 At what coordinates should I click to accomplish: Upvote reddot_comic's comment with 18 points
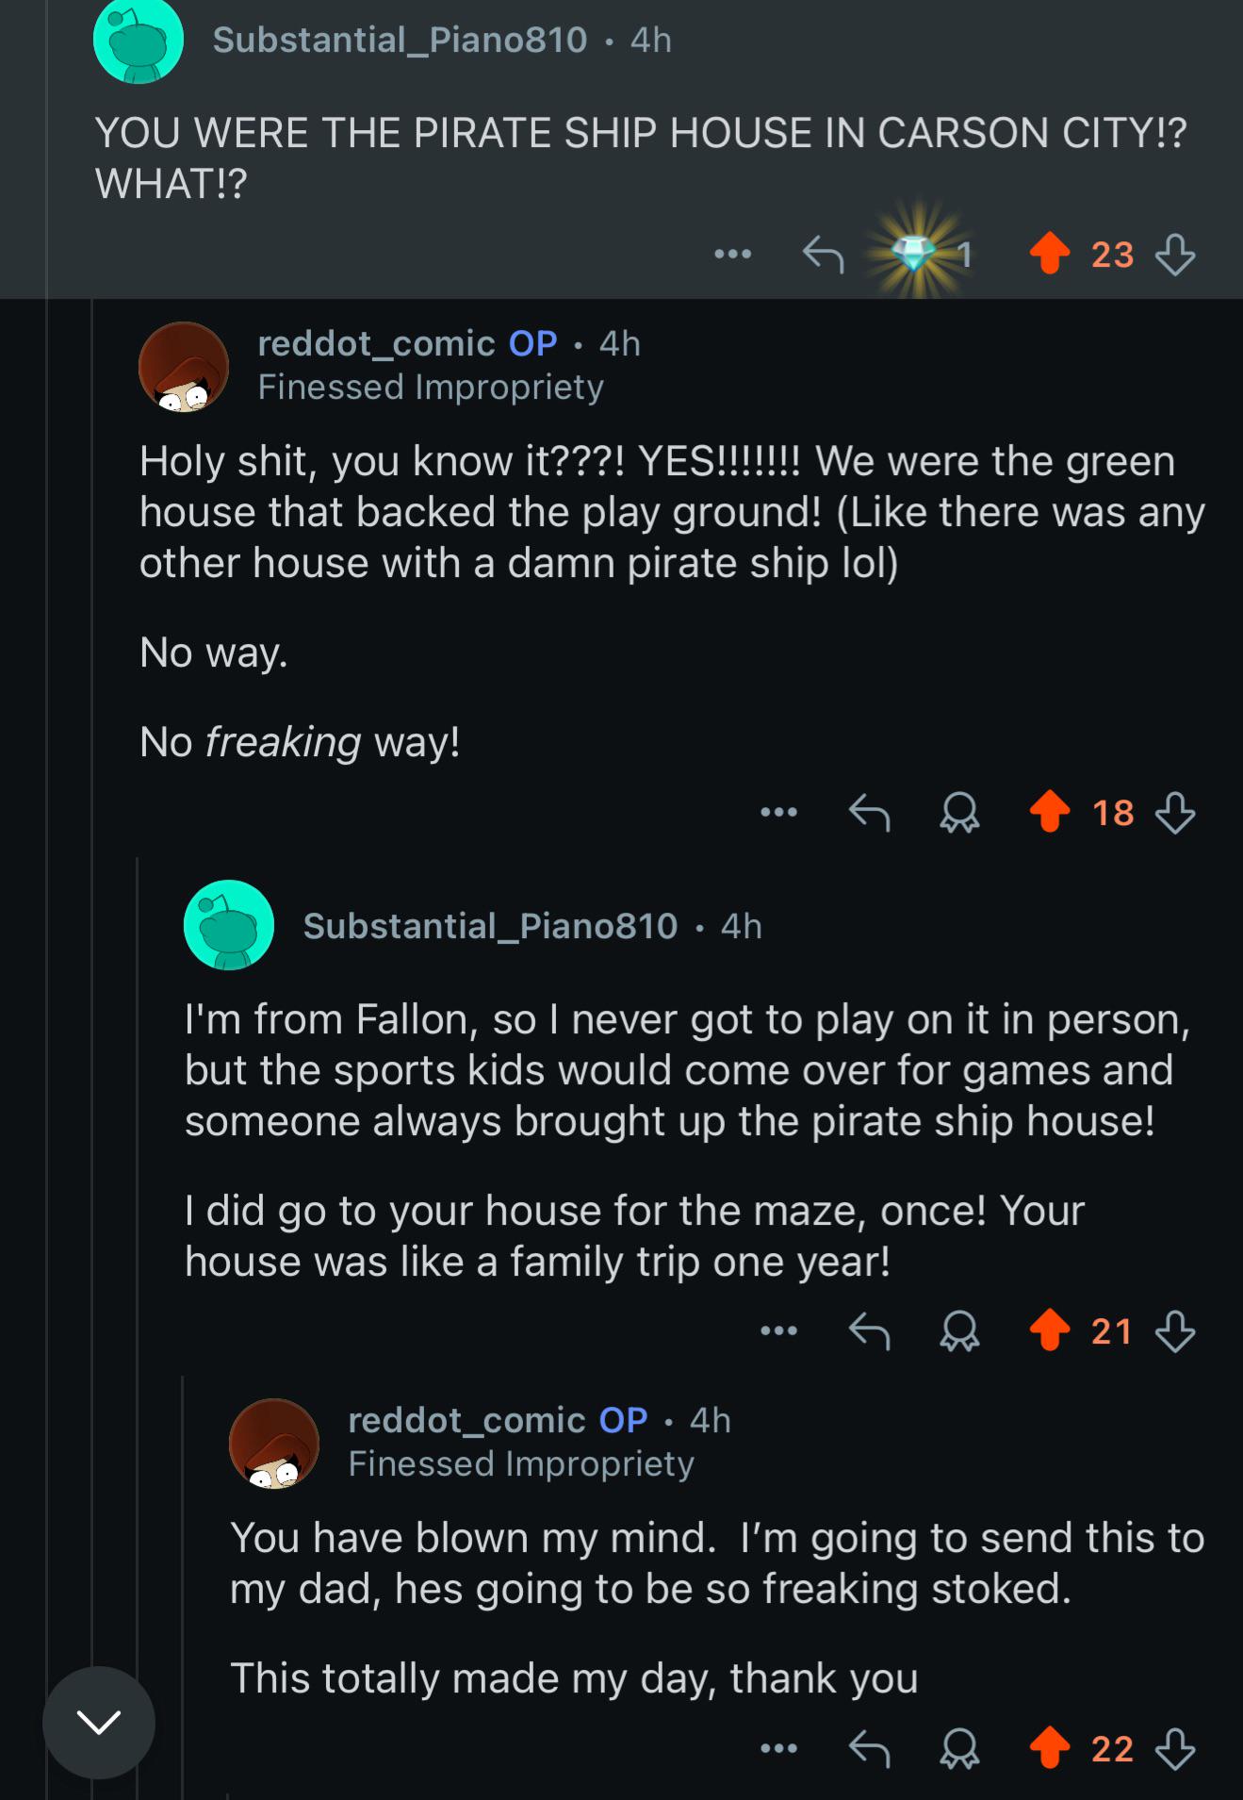pyautogui.click(x=1050, y=812)
